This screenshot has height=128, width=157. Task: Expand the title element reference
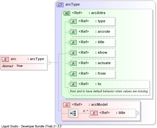pyautogui.click(x=137, y=113)
